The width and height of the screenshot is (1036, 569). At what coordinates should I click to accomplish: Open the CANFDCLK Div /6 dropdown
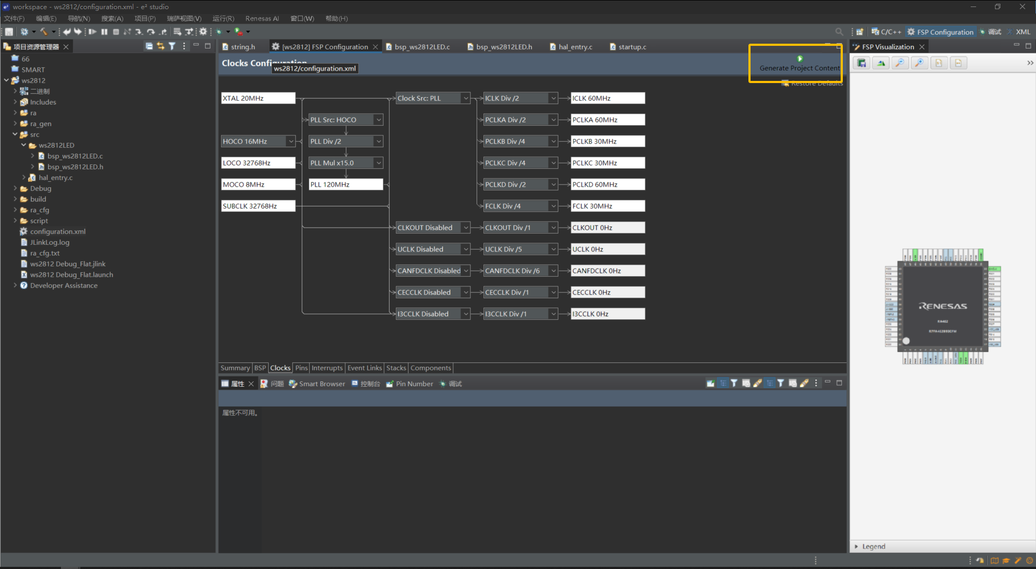(x=553, y=271)
